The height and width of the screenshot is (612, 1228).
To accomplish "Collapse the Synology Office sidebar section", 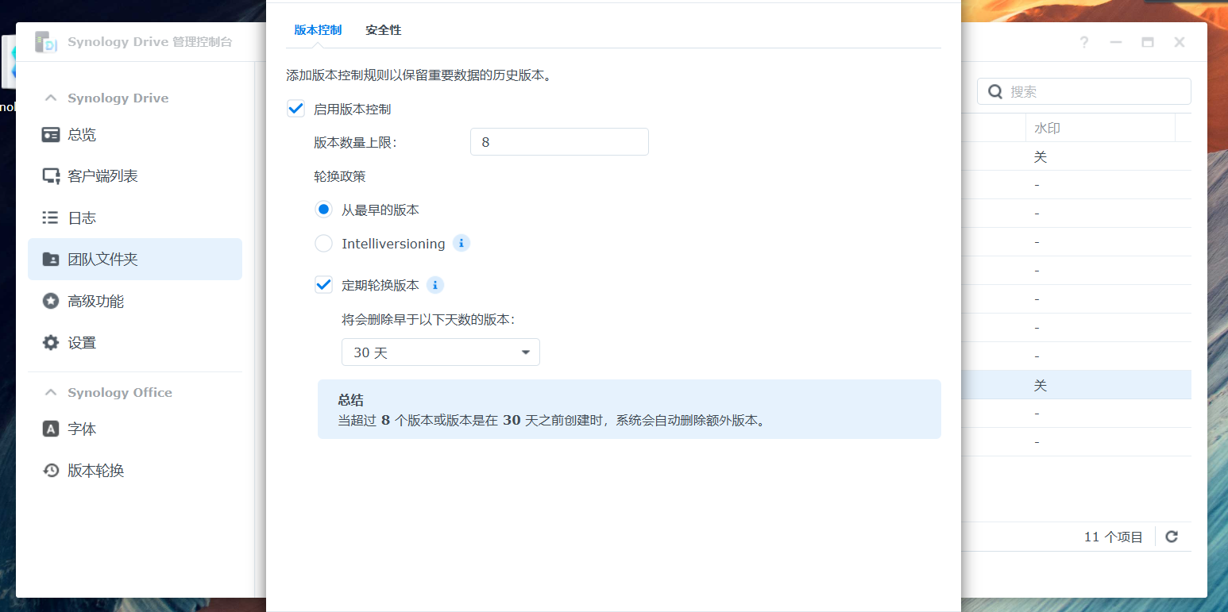I will coord(51,393).
